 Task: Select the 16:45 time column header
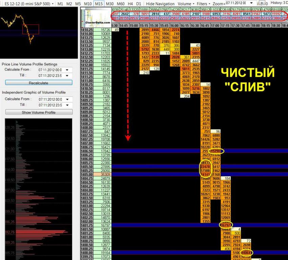pos(205,26)
